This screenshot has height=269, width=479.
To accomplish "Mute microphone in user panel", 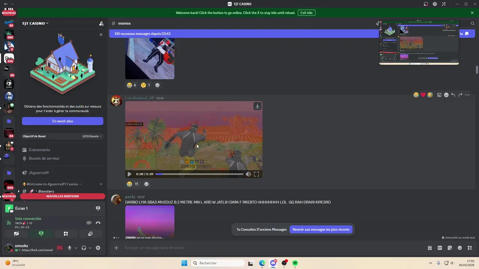I will pos(69,248).
